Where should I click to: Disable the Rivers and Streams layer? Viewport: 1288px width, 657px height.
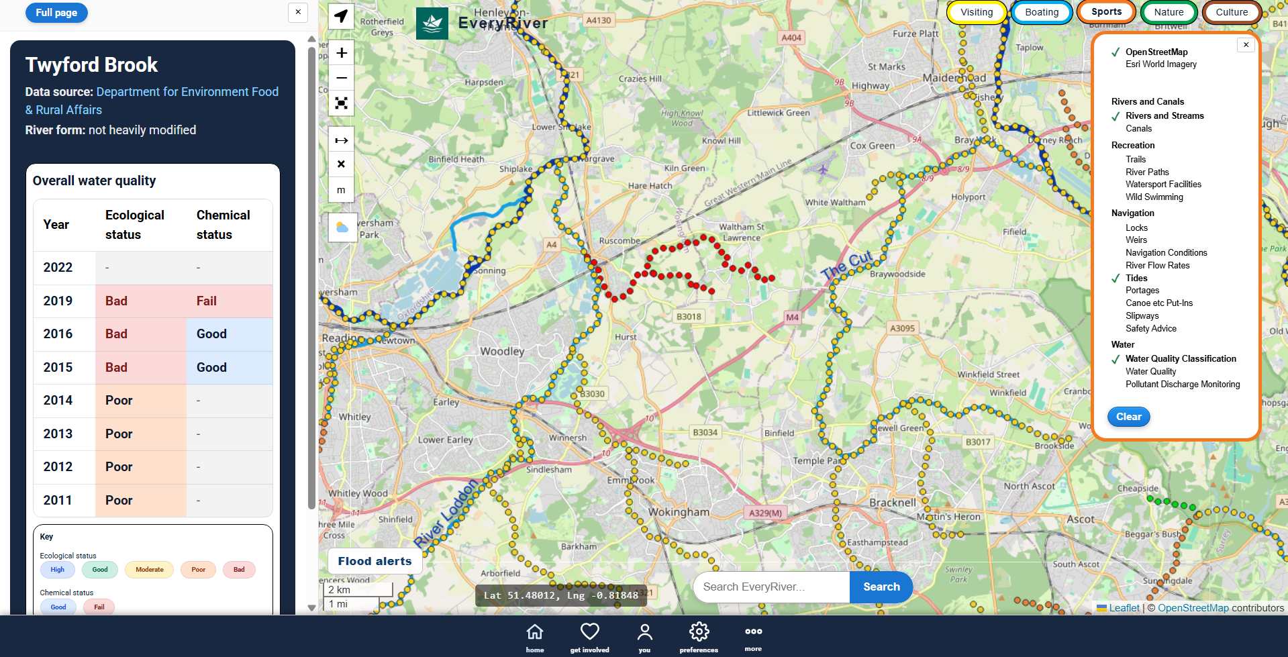(1165, 115)
